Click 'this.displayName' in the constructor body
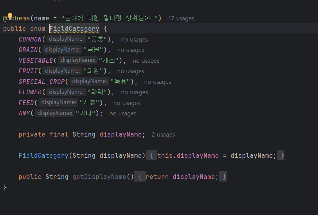The height and width of the screenshot is (215, 318). (188, 155)
